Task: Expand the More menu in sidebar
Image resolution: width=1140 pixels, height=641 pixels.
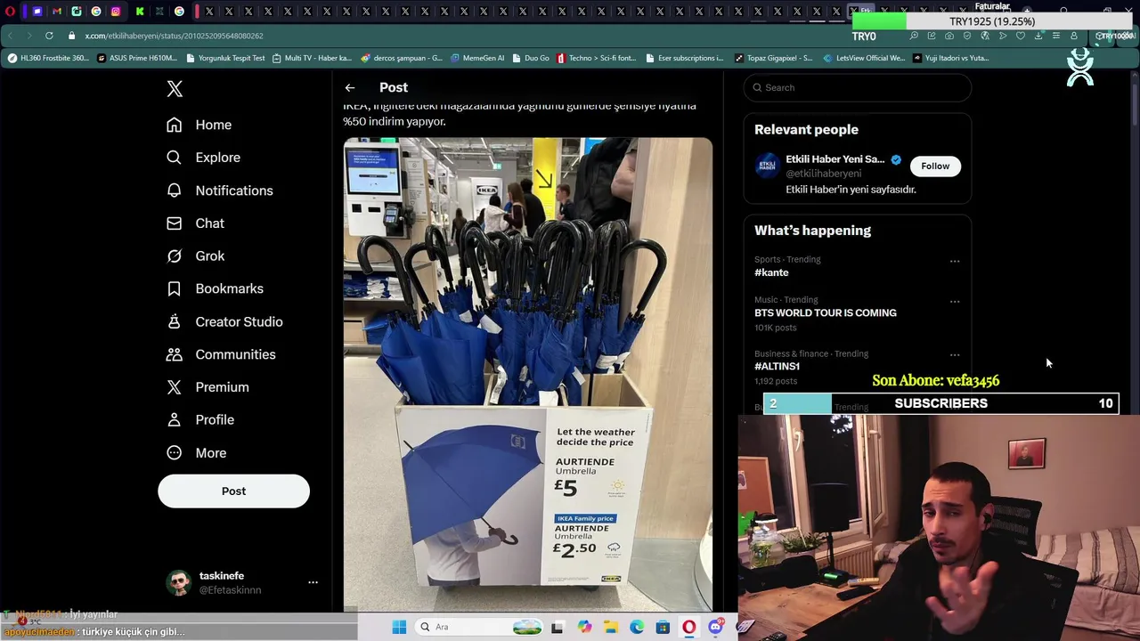Action: tap(196, 453)
